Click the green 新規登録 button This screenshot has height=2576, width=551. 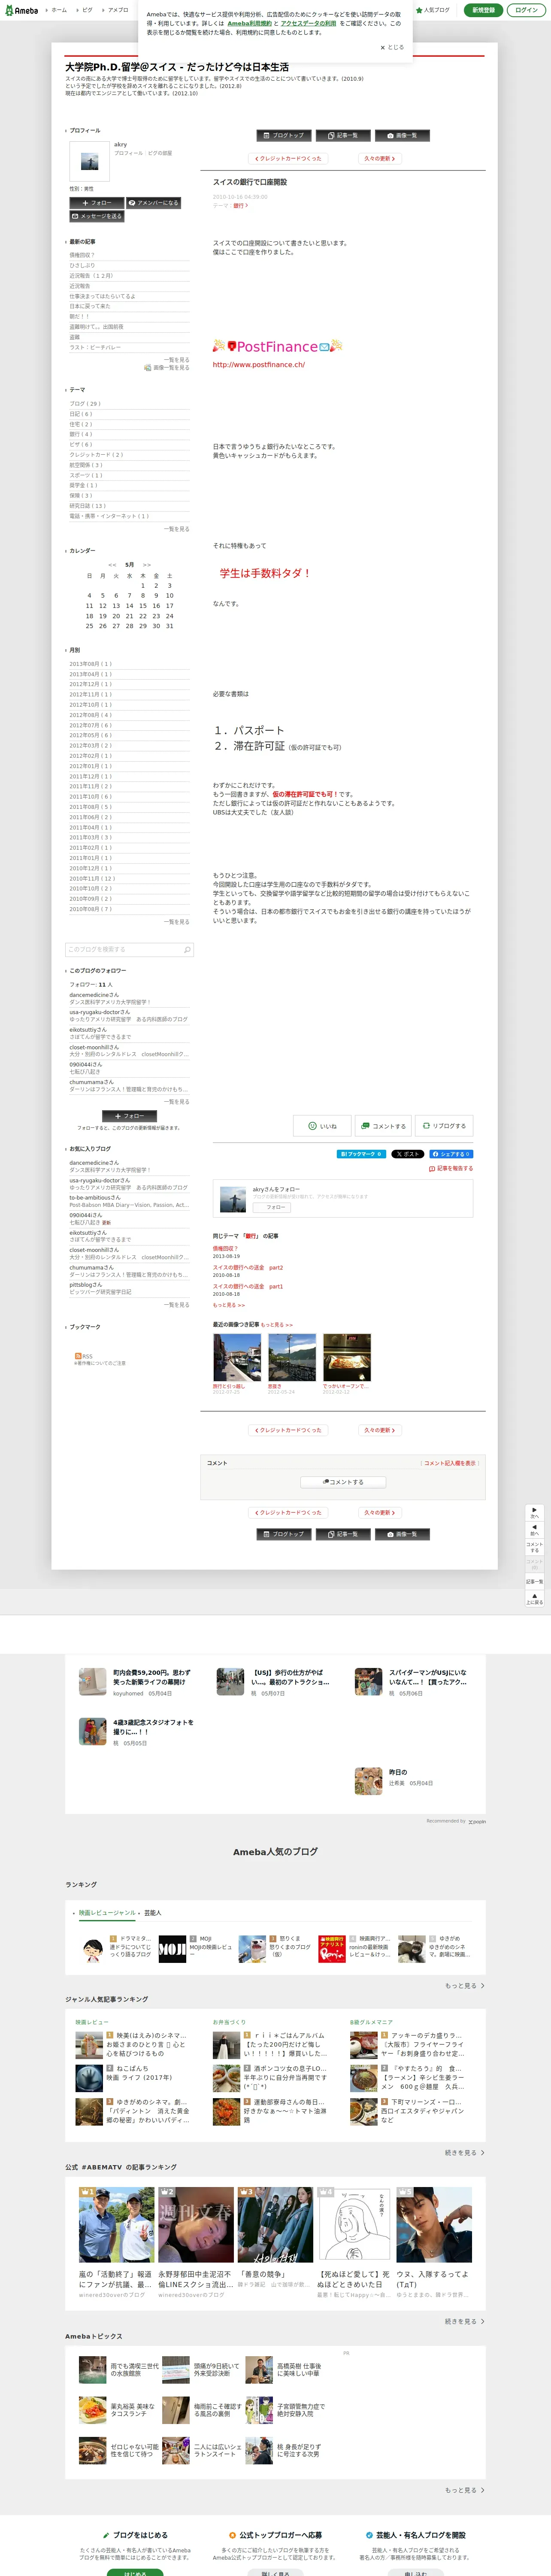(483, 10)
